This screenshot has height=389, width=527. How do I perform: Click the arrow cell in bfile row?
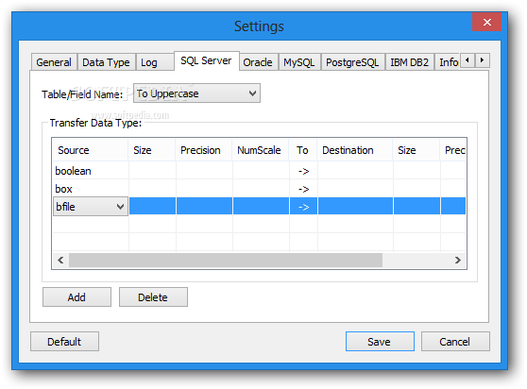[x=303, y=207]
